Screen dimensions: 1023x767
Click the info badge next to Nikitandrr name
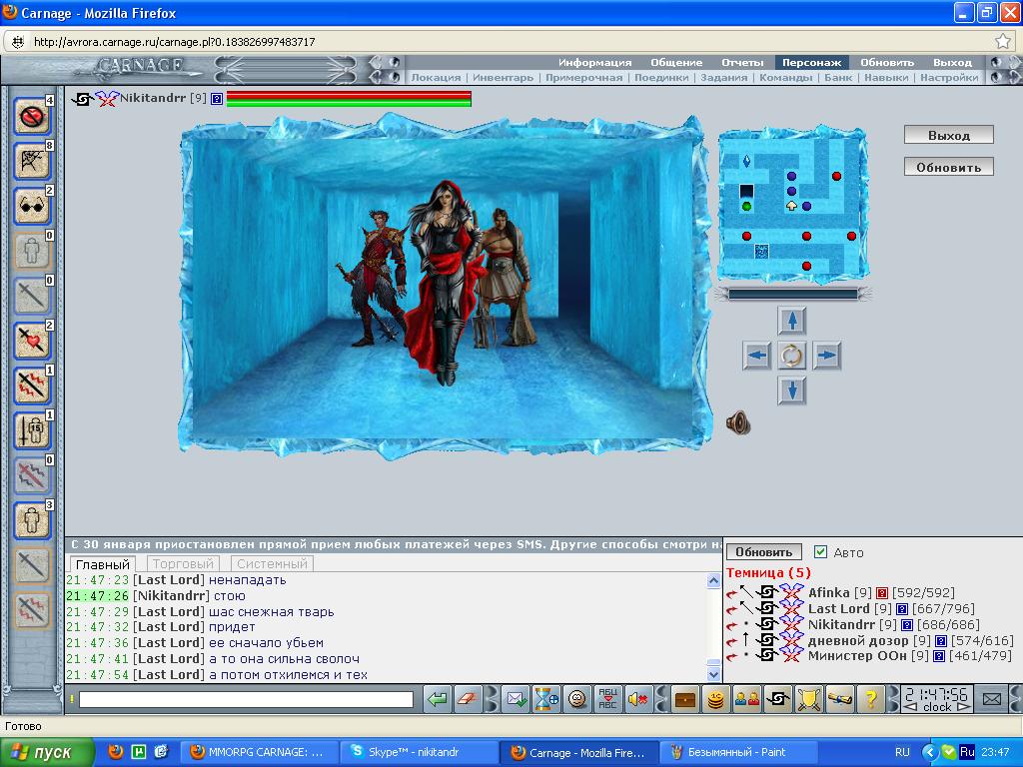coord(217,99)
